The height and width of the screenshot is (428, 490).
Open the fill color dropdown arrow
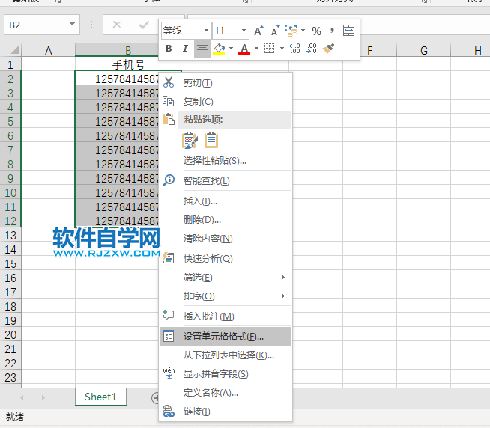point(231,49)
